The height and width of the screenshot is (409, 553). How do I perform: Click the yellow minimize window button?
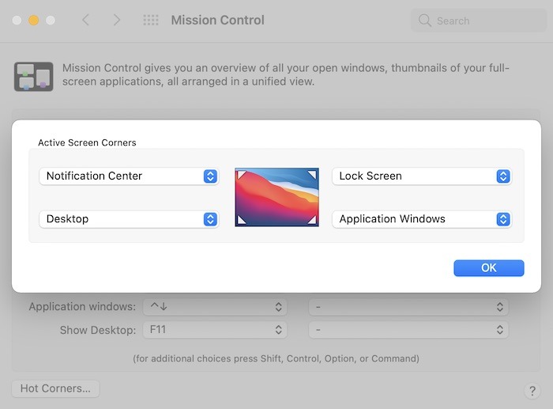point(33,20)
